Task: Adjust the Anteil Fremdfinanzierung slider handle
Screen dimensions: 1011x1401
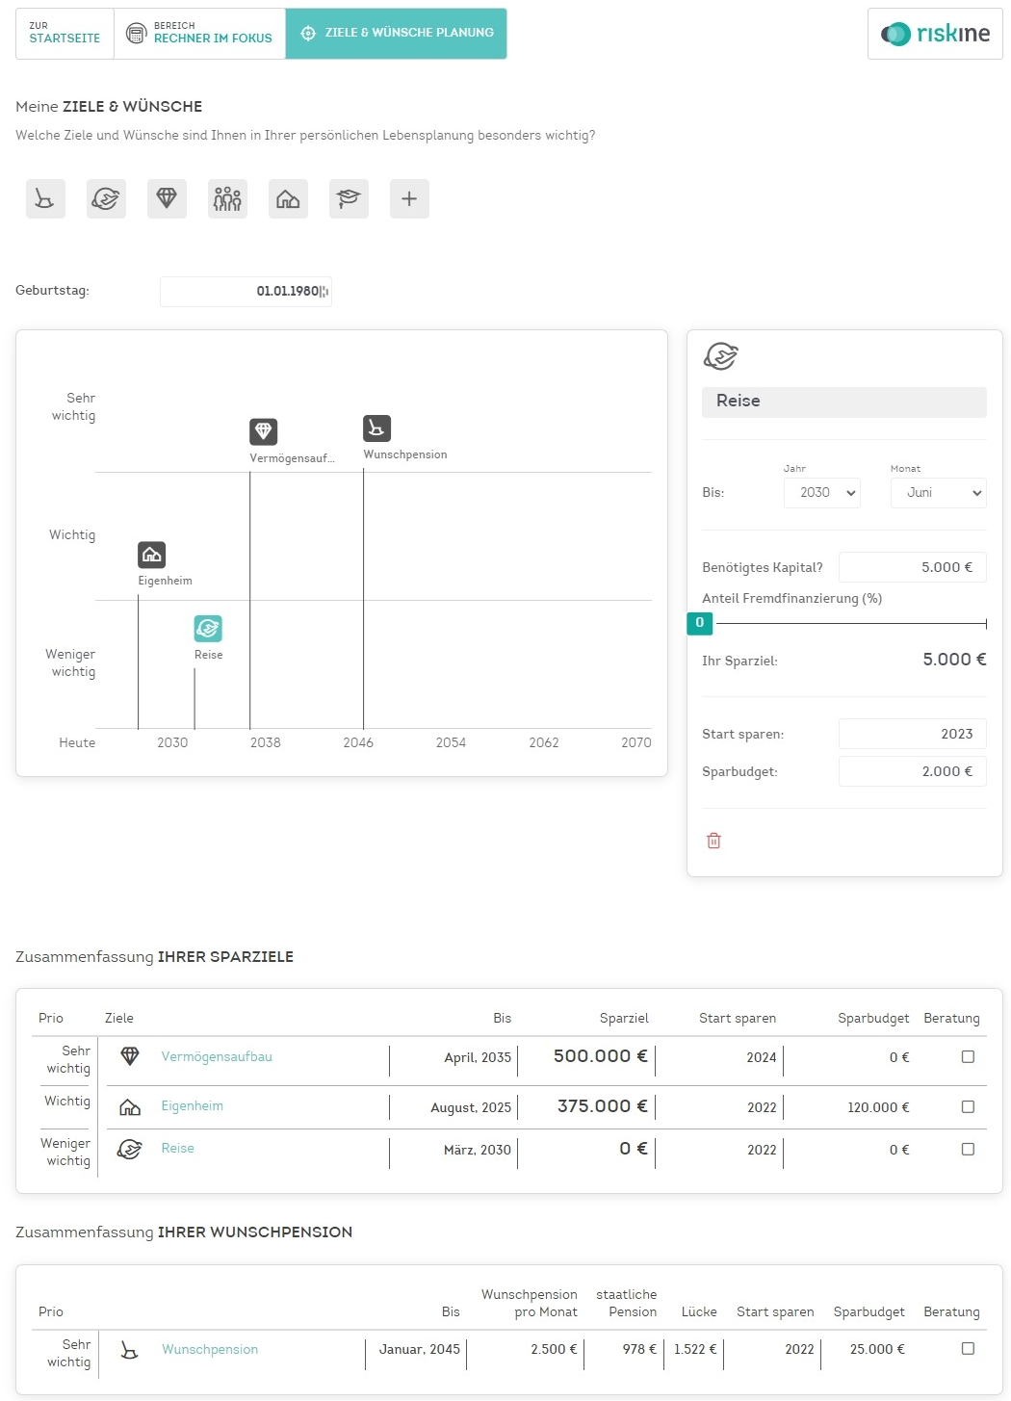Action: [x=700, y=623]
